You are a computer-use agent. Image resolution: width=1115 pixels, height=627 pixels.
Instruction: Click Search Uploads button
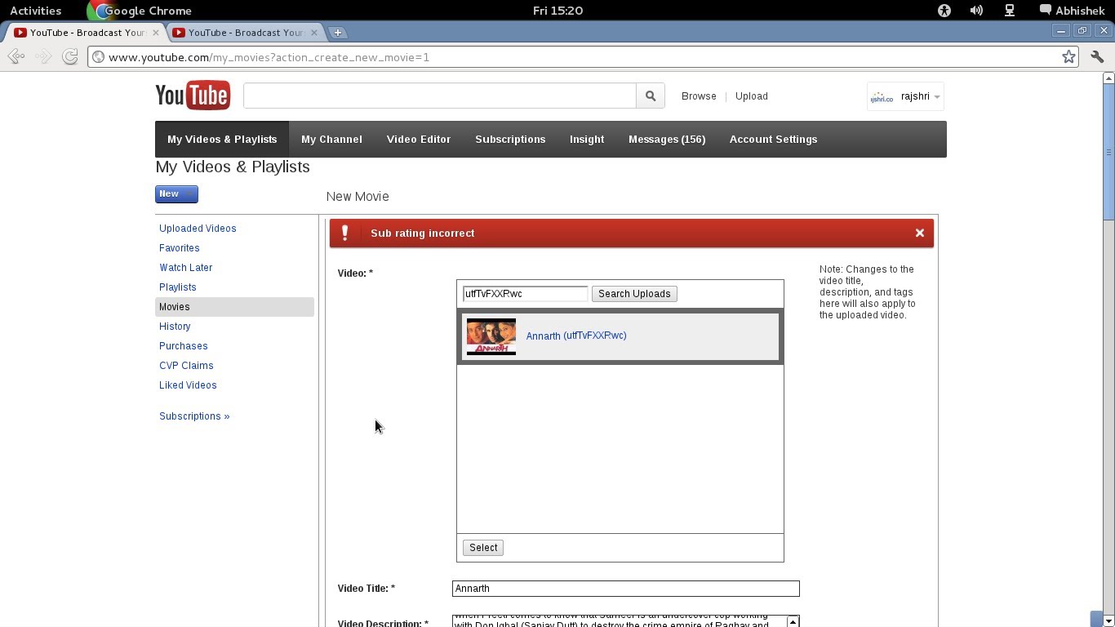(x=634, y=294)
